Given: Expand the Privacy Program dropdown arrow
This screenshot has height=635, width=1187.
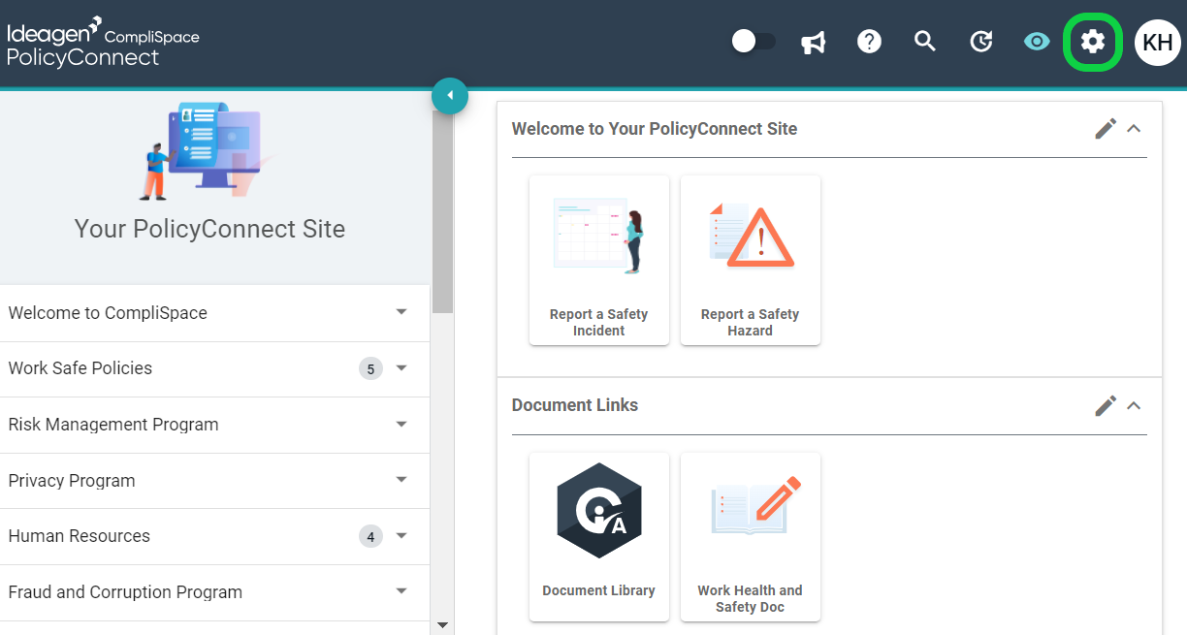Looking at the screenshot, I should 401,480.
